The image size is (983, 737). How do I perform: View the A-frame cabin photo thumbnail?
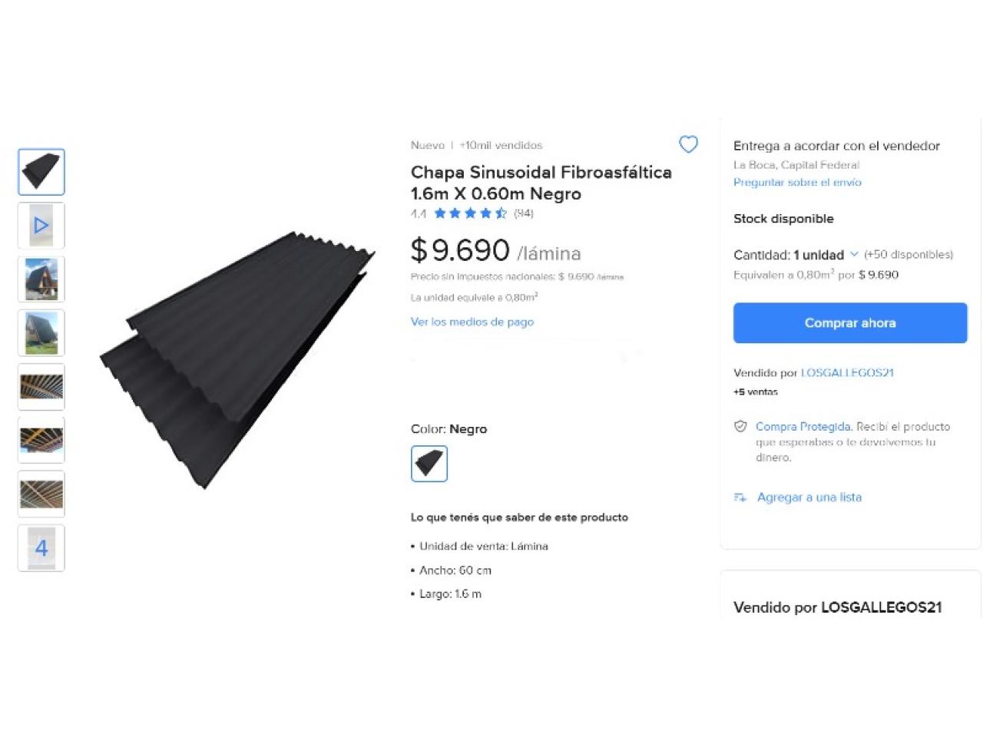[x=41, y=279]
